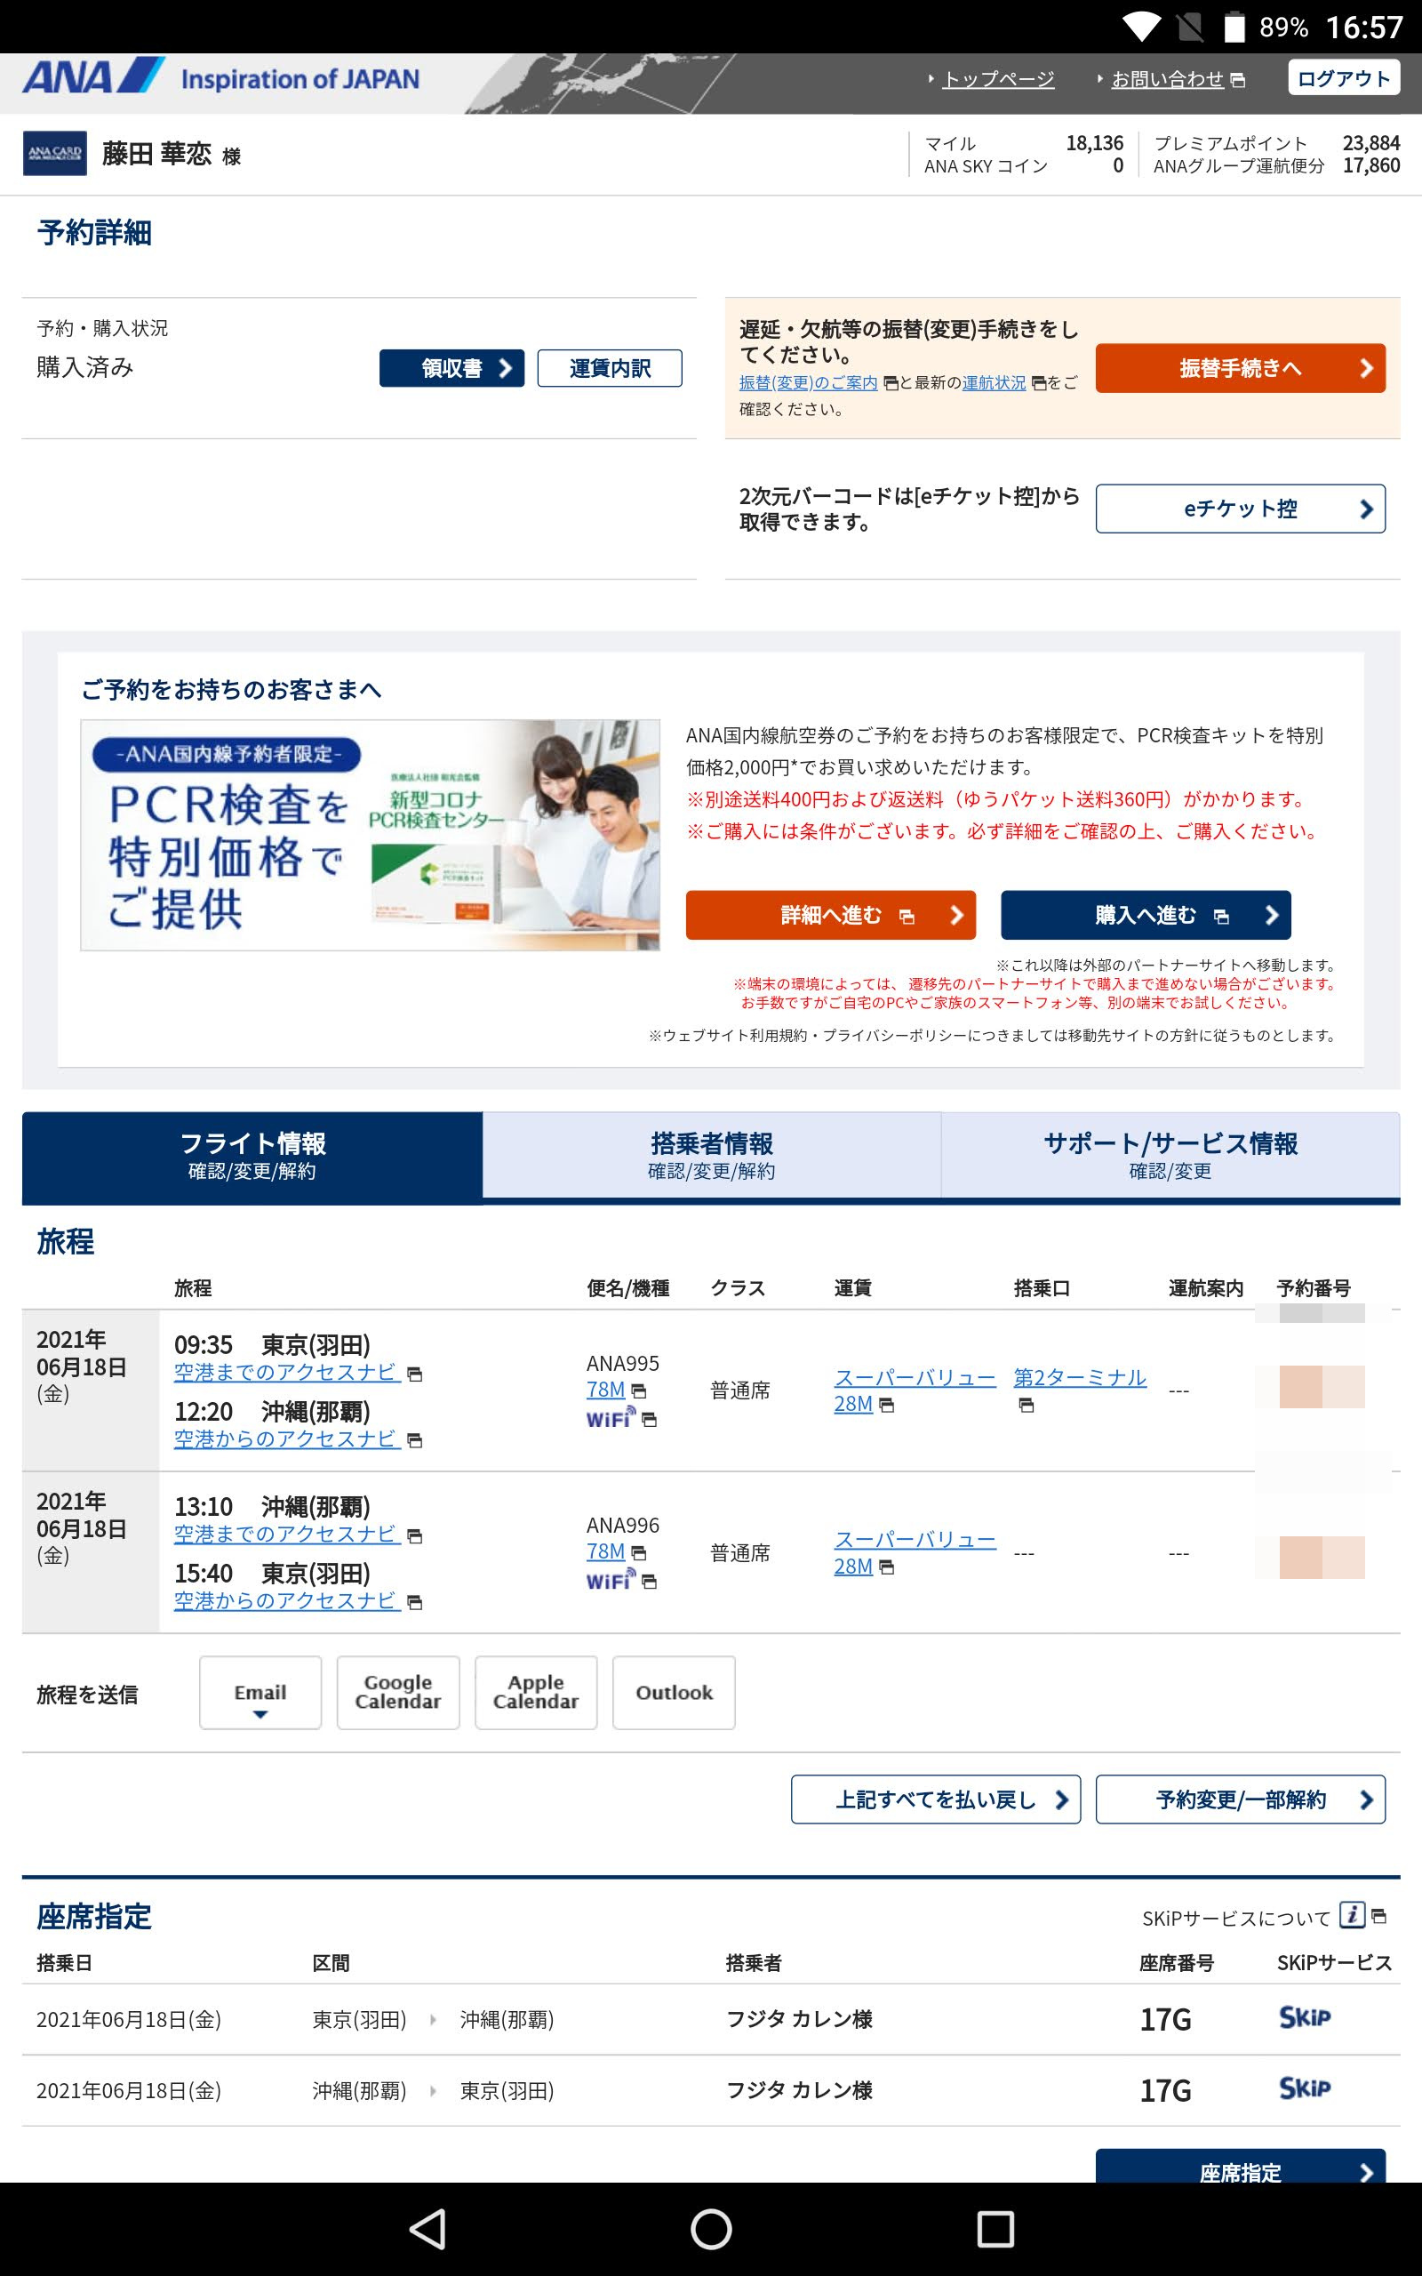The width and height of the screenshot is (1422, 2276).
Task: Tap the Android recent apps square
Action: pos(995,2228)
